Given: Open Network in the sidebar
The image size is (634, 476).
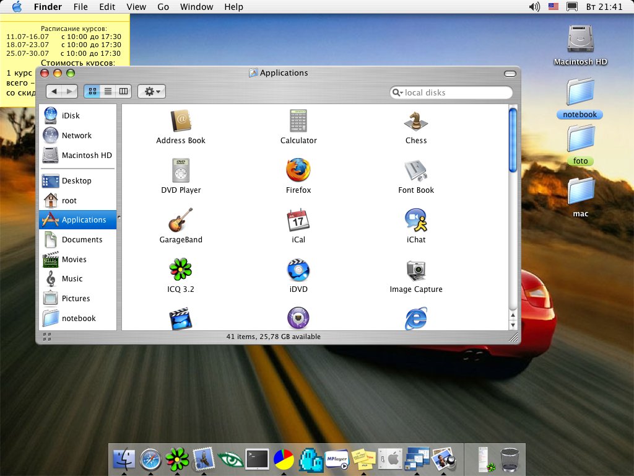Looking at the screenshot, I should pyautogui.click(x=77, y=135).
